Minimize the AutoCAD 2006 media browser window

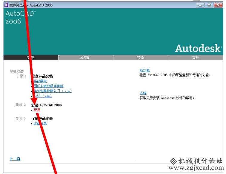pos(200,5)
